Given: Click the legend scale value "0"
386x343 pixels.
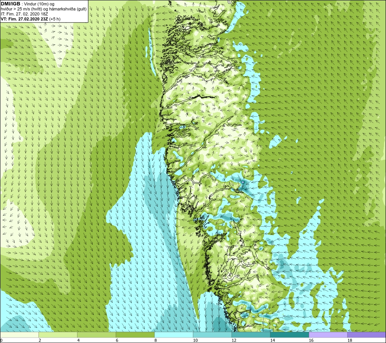Looking at the screenshot, I should [1, 340].
